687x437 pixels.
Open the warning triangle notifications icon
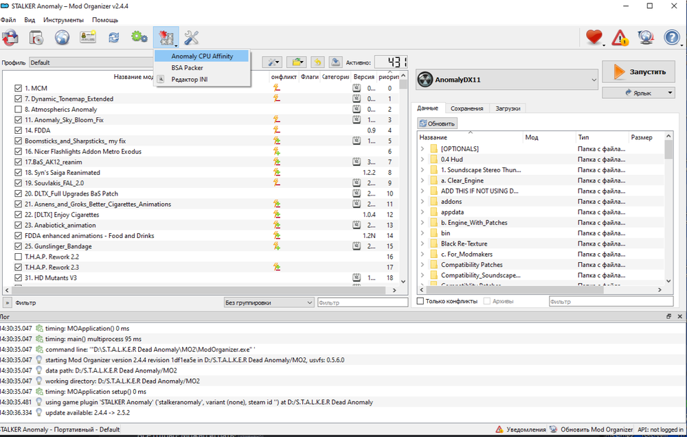pos(620,37)
